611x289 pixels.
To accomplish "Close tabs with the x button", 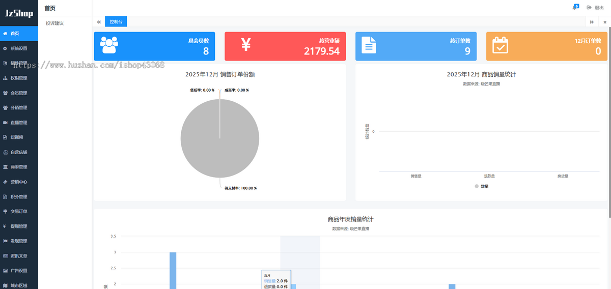I will point(605,22).
